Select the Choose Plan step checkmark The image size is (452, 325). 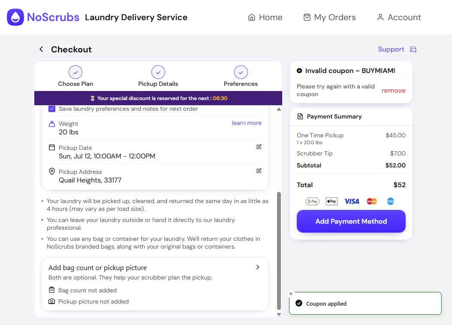tap(75, 72)
